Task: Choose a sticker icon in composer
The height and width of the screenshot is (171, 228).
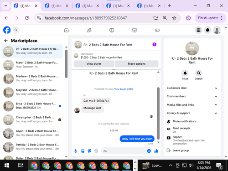Action: pyautogui.click(x=89, y=151)
